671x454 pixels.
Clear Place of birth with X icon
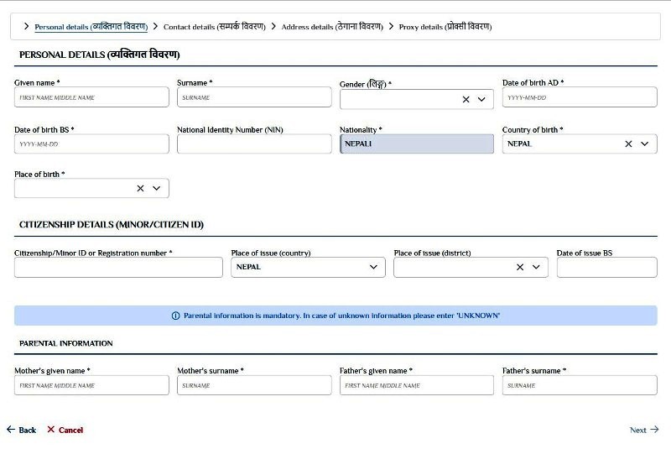(140, 188)
